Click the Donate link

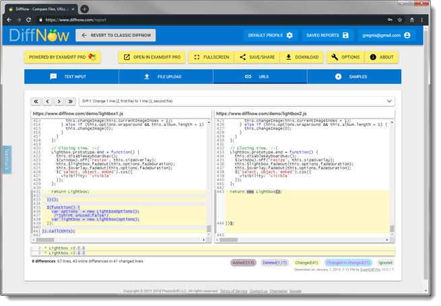pyautogui.click(x=296, y=291)
